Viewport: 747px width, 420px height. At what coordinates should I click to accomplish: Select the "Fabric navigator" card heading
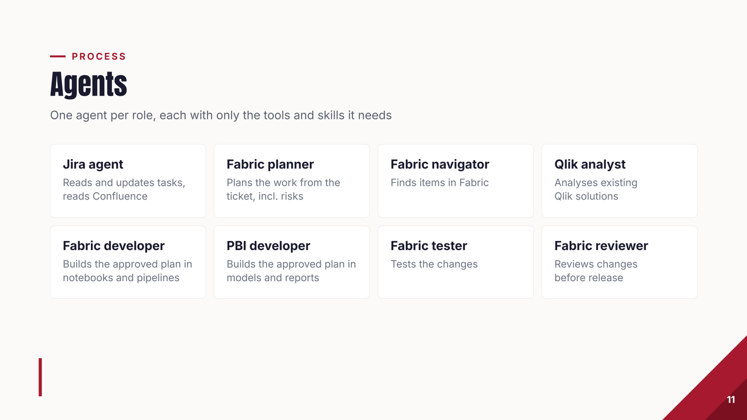(440, 164)
